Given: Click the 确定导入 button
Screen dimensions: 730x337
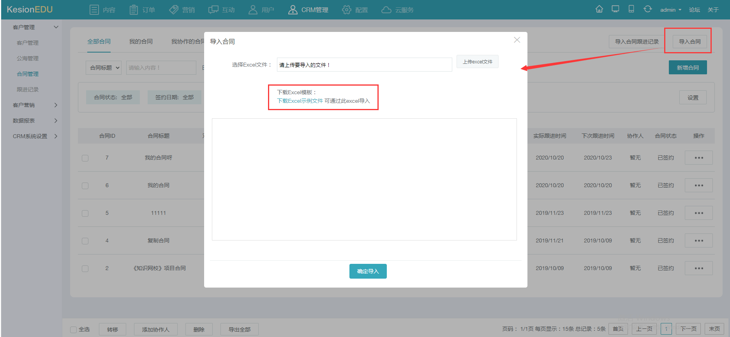Looking at the screenshot, I should coord(368,271).
